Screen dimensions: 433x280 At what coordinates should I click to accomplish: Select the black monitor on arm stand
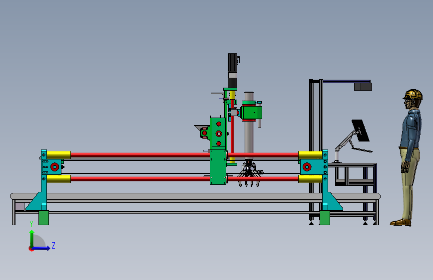coord(361,131)
